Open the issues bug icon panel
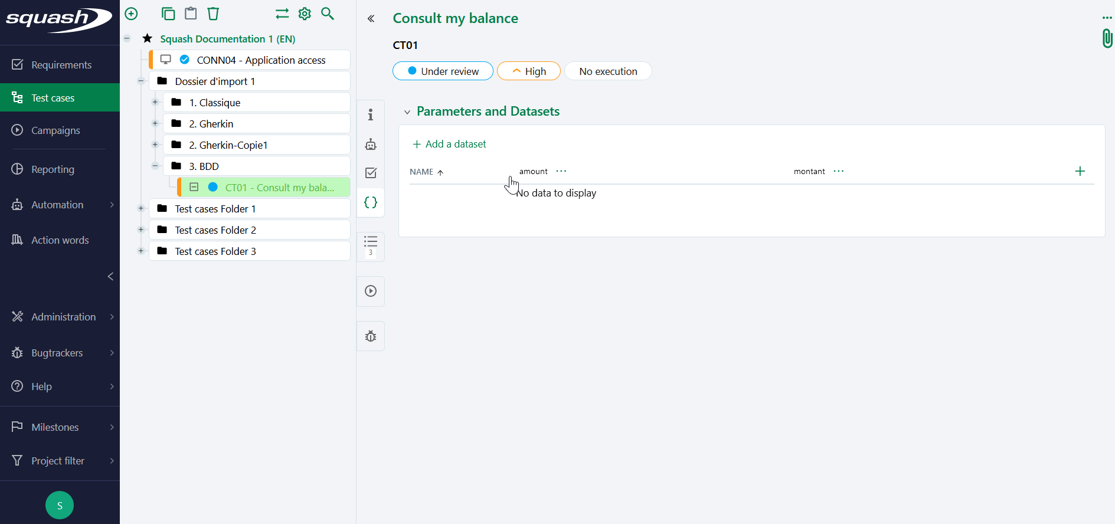Screen dimensions: 1115x524 371,336
